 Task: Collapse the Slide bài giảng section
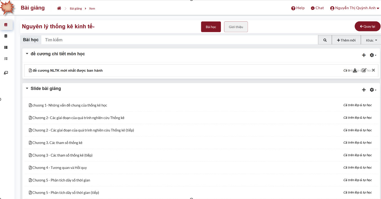27,88
